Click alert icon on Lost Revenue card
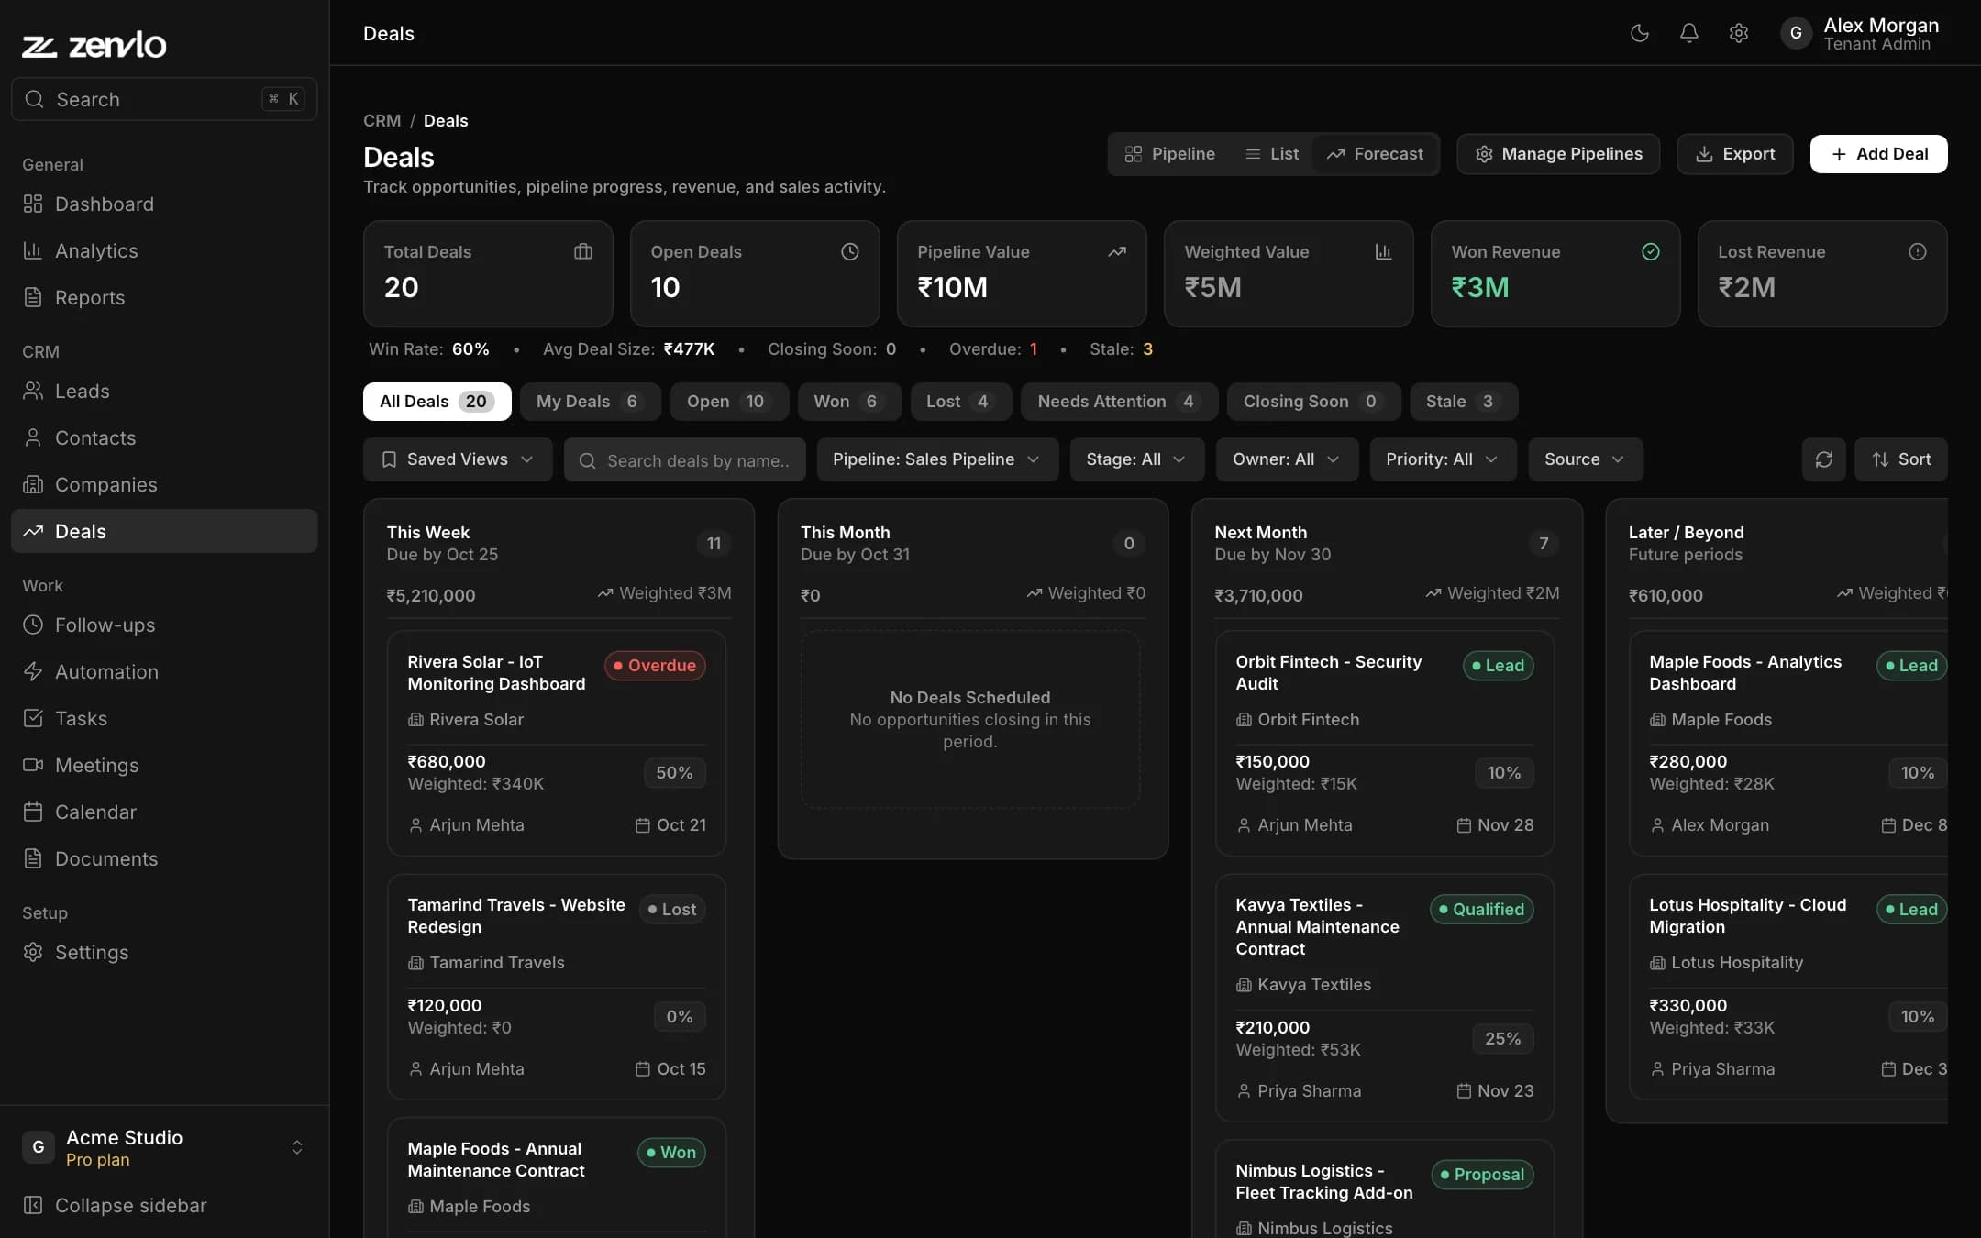This screenshot has width=1981, height=1238. (x=1918, y=251)
